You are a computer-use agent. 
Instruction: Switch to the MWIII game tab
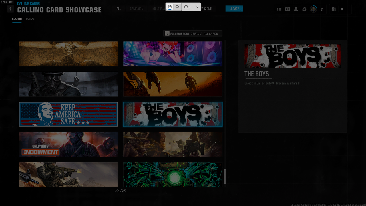[17, 19]
